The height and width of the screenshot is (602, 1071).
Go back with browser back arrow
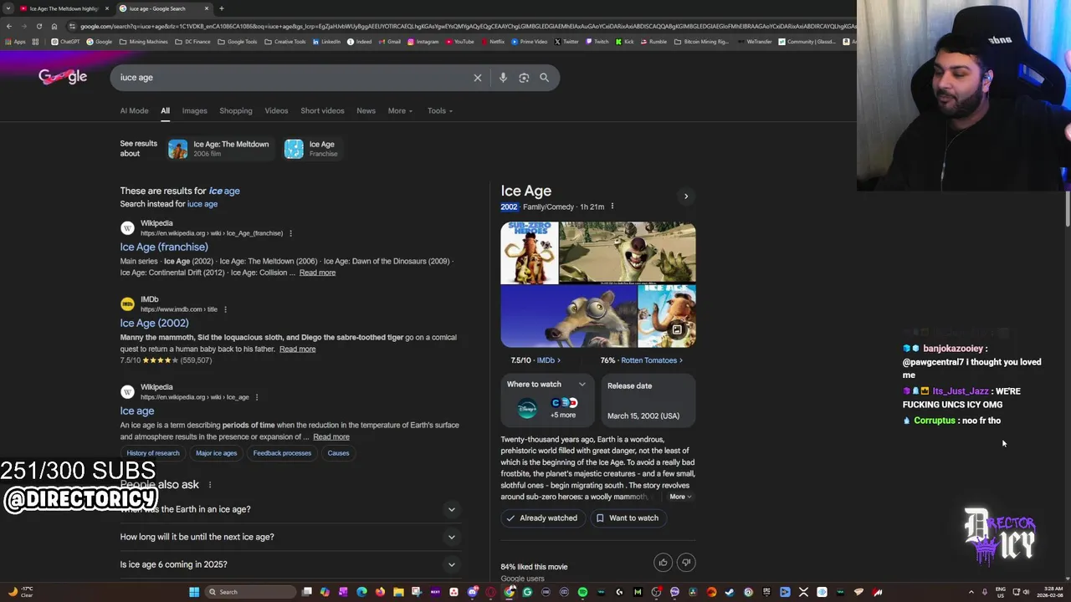coord(8,26)
